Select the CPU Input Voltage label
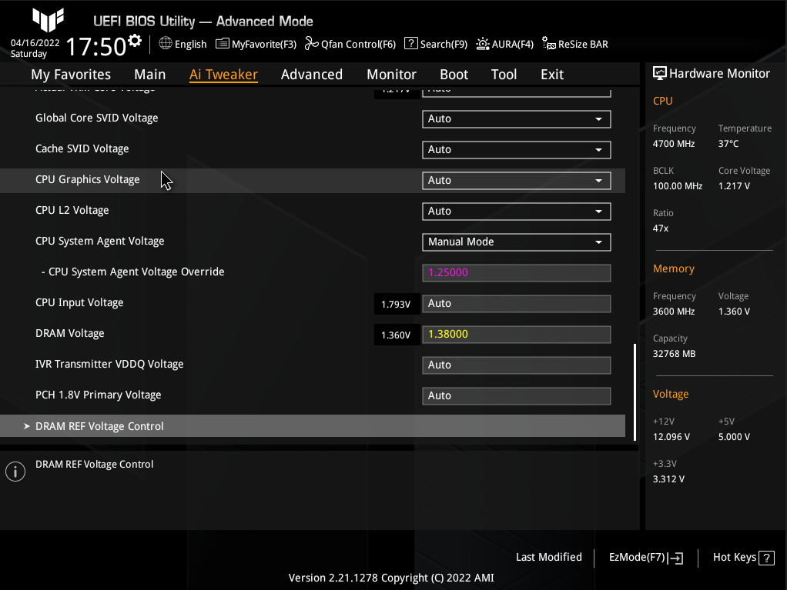The height and width of the screenshot is (590, 787). pos(79,302)
